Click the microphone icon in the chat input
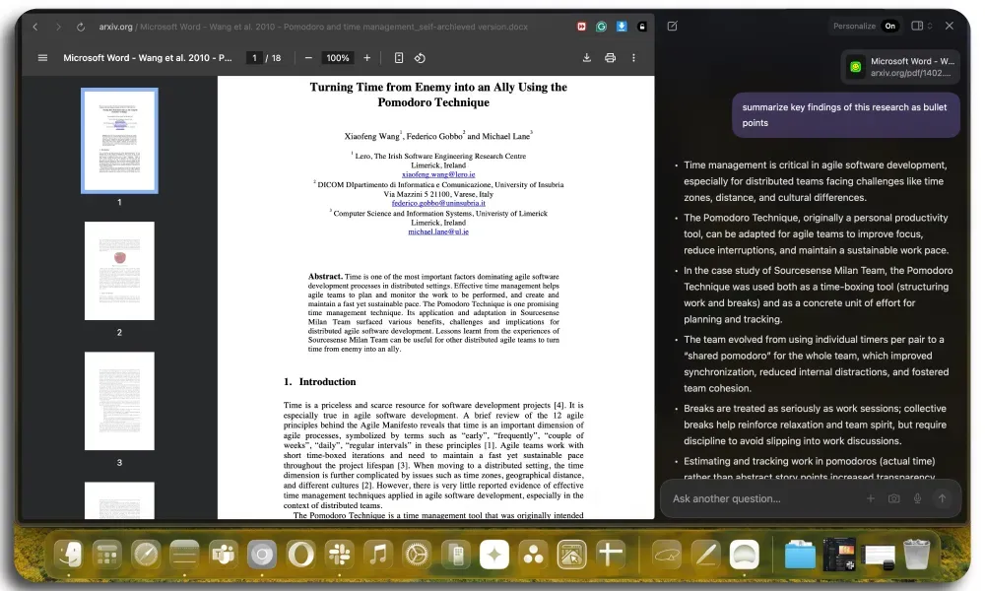The width and height of the screenshot is (985, 591). coord(917,498)
